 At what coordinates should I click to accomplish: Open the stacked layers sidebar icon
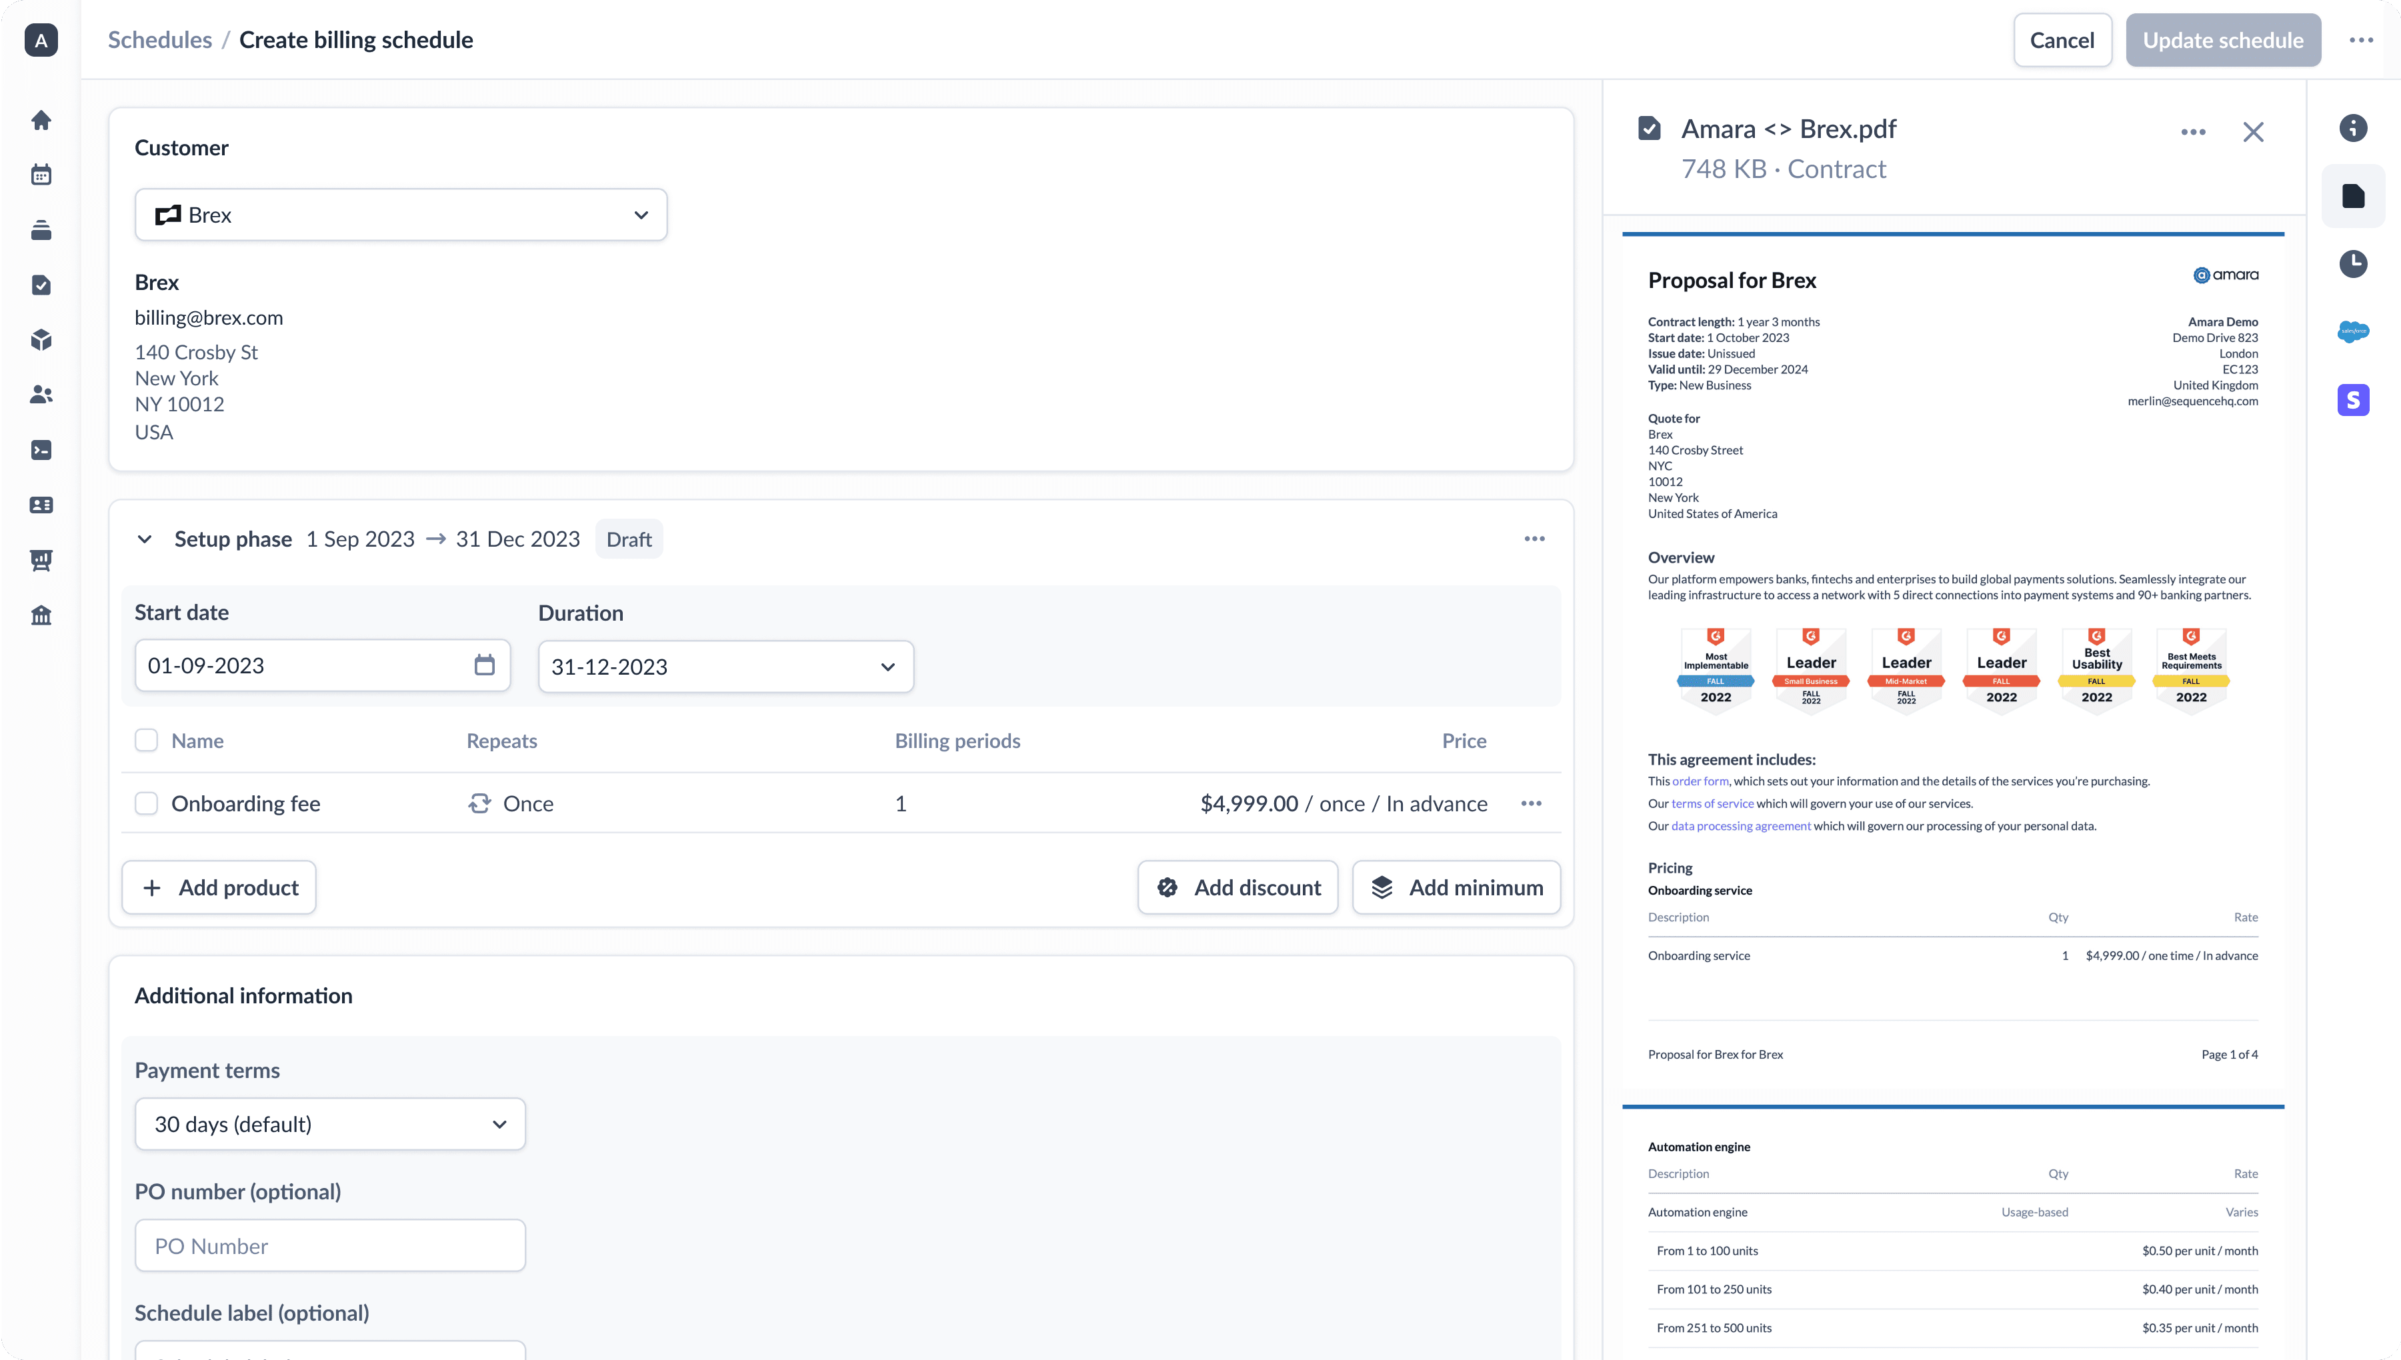pos(41,230)
